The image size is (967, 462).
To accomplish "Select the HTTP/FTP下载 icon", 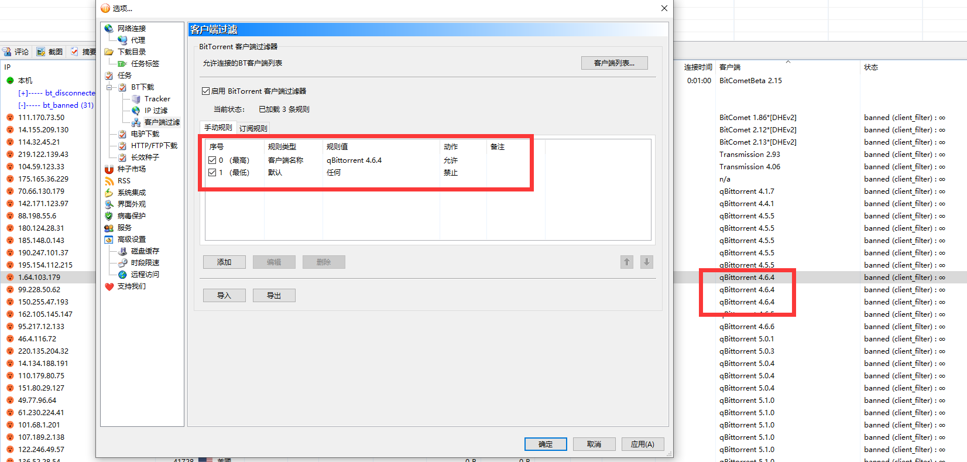I will (x=122, y=145).
